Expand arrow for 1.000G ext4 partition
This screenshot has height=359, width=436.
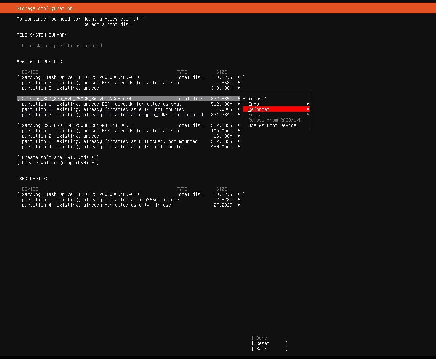(x=239, y=109)
